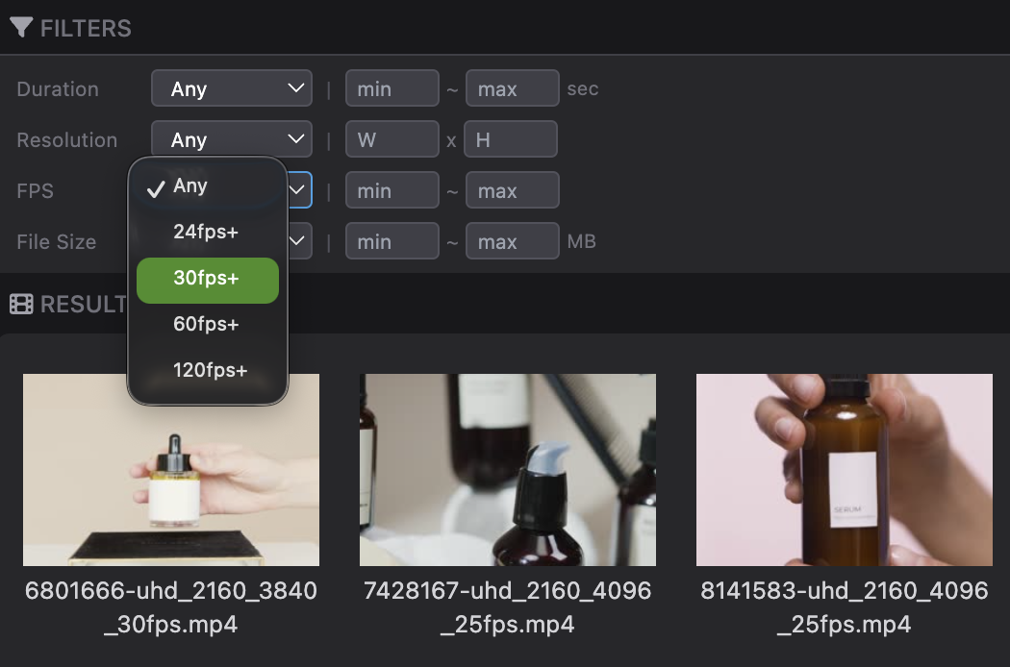Select the 30fps+ option
This screenshot has width=1010, height=667.
pos(207,279)
